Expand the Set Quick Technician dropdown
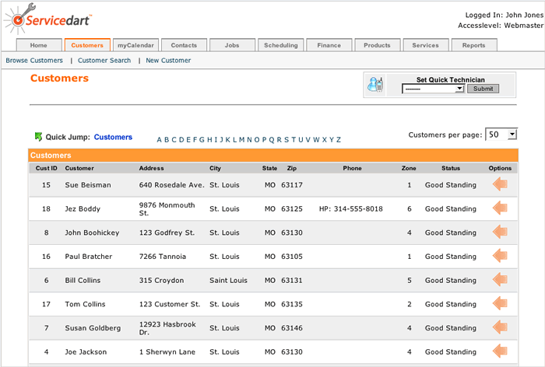This screenshot has height=367, width=545. (433, 89)
